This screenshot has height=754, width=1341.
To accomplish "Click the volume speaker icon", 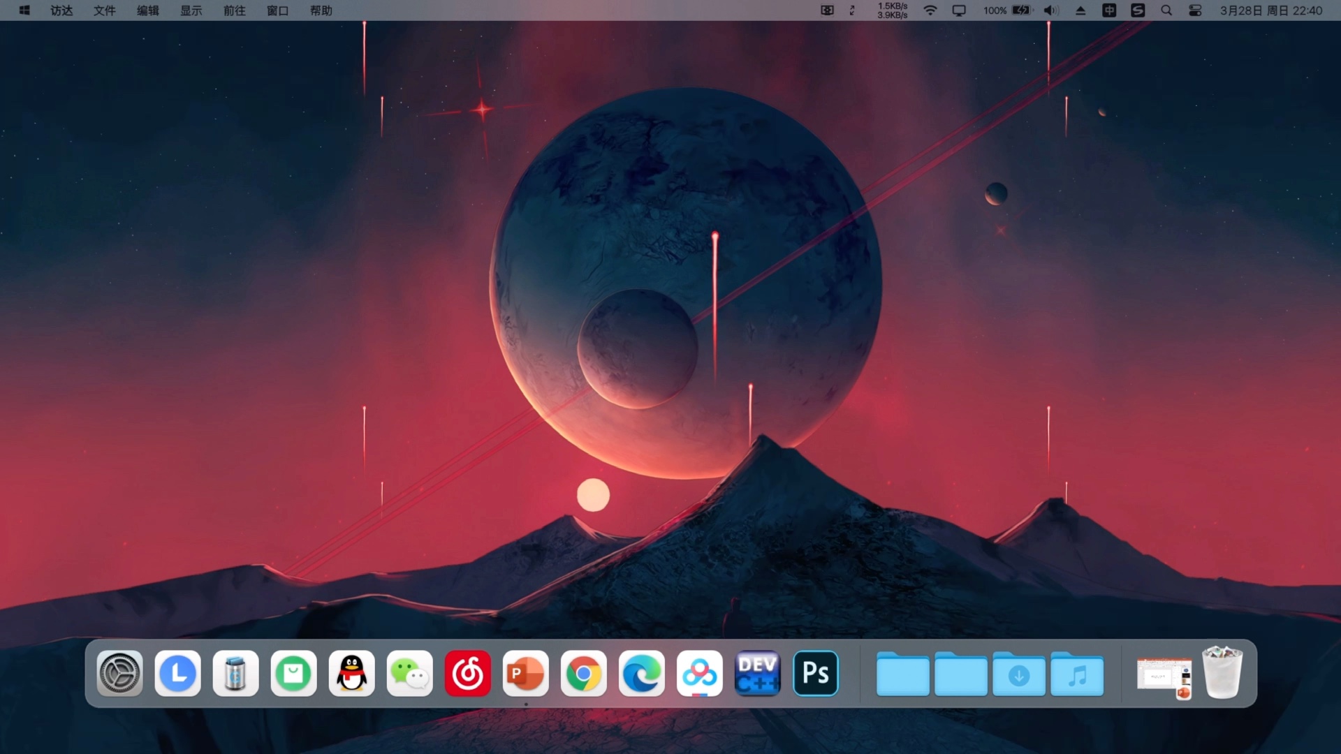I will pos(1050,10).
